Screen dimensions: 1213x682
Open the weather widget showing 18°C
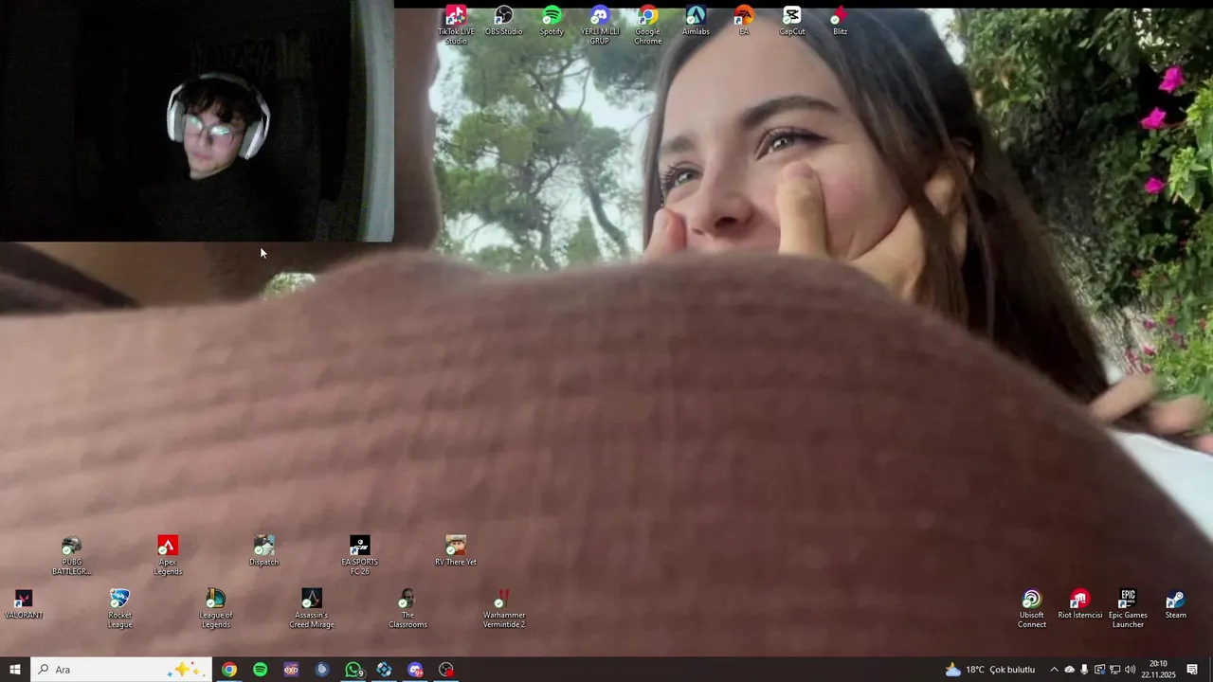coord(990,670)
